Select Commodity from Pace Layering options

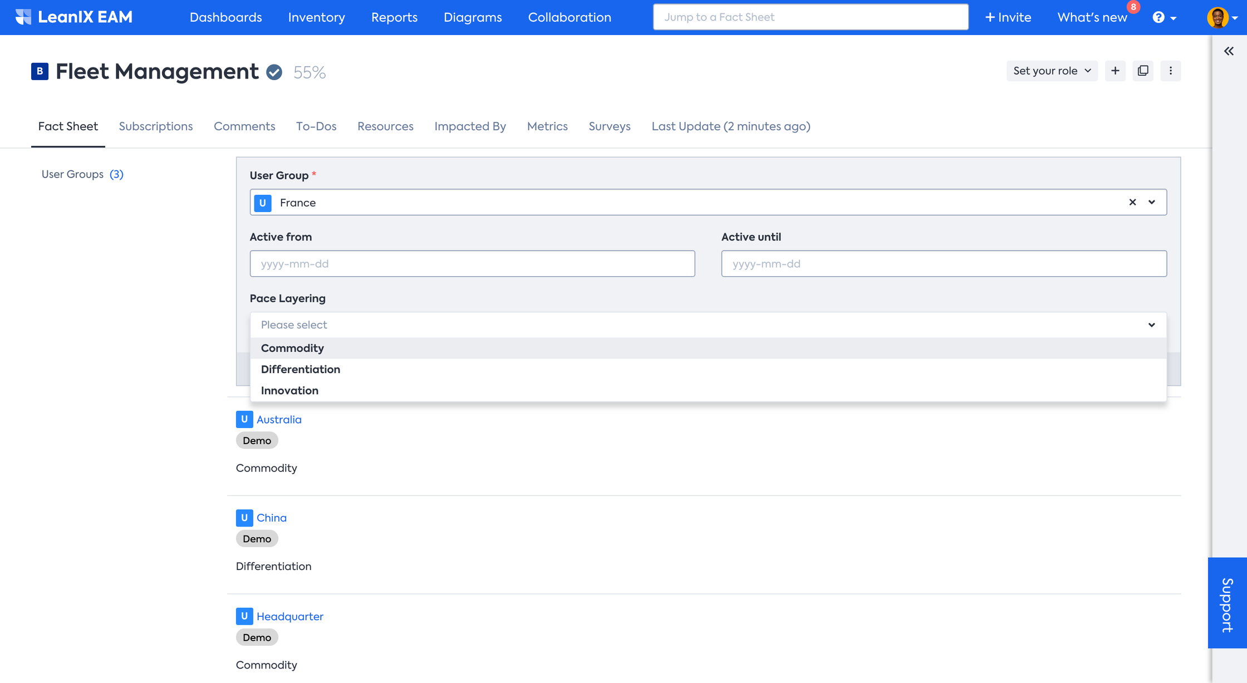click(x=292, y=348)
